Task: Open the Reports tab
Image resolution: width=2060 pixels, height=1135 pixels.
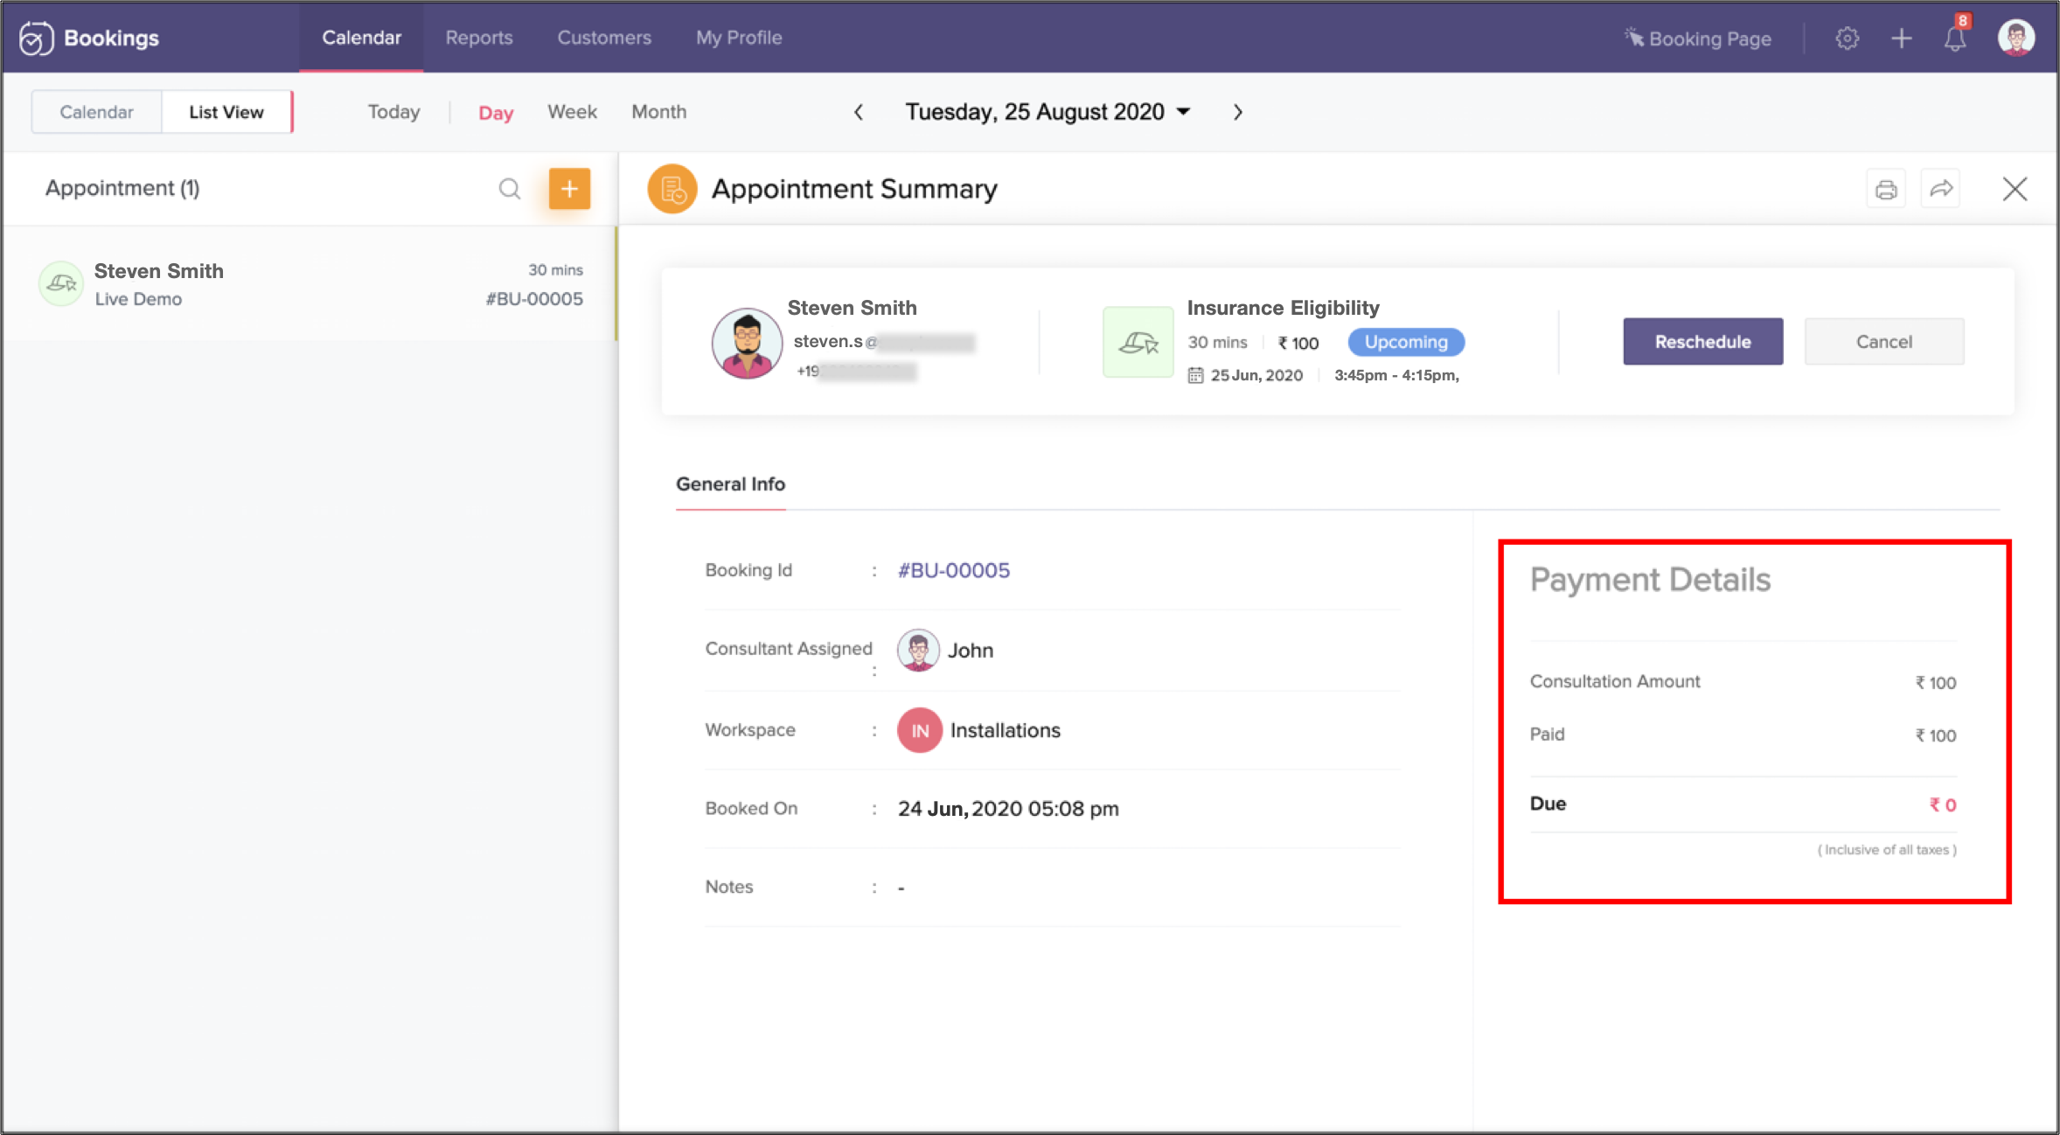Action: [478, 38]
